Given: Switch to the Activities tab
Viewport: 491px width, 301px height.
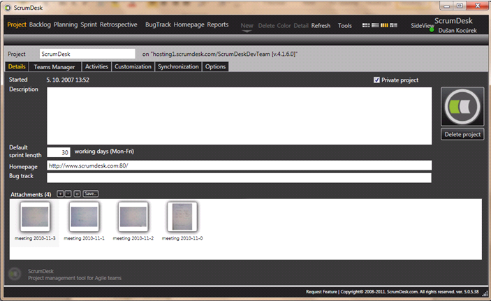Looking at the screenshot, I should pos(96,67).
